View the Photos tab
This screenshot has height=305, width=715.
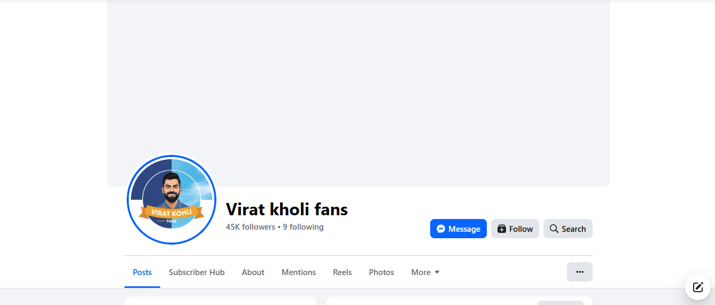tap(382, 272)
